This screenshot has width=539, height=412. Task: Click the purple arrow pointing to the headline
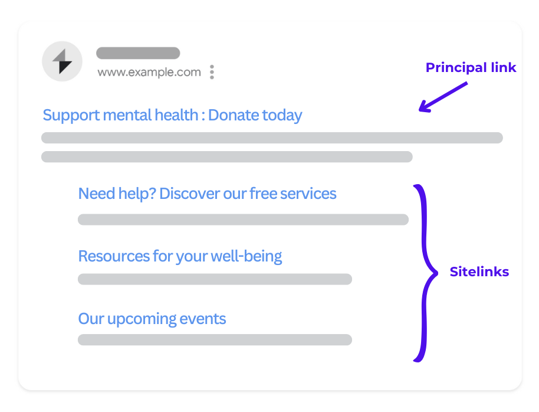[x=443, y=97]
